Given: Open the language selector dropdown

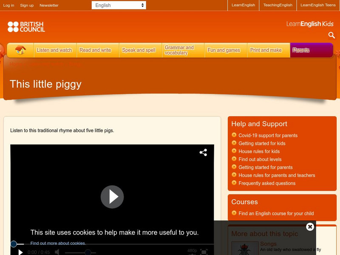Looking at the screenshot, I should coord(119,5).
